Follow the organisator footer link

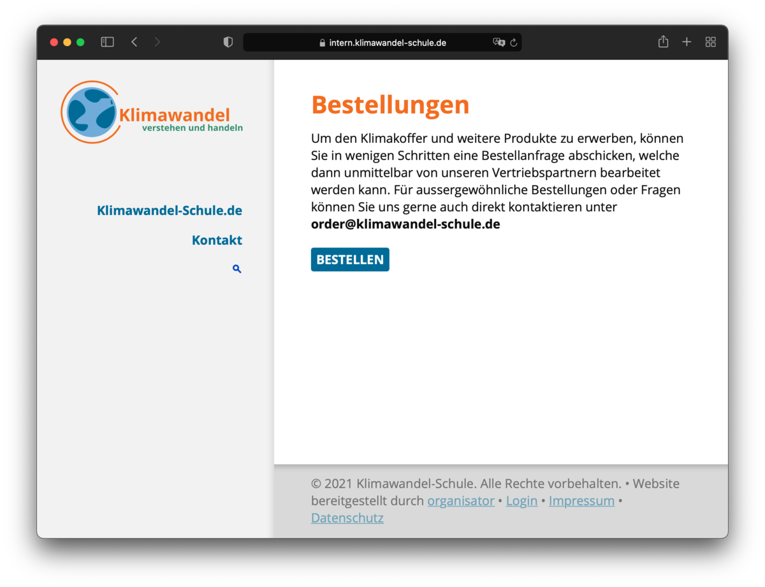[461, 501]
